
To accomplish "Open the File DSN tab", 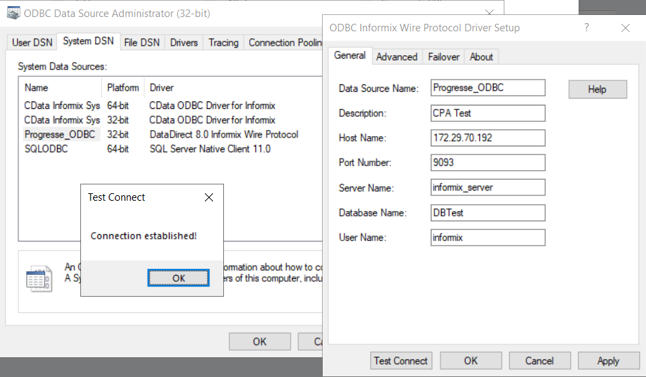I will coord(142,42).
